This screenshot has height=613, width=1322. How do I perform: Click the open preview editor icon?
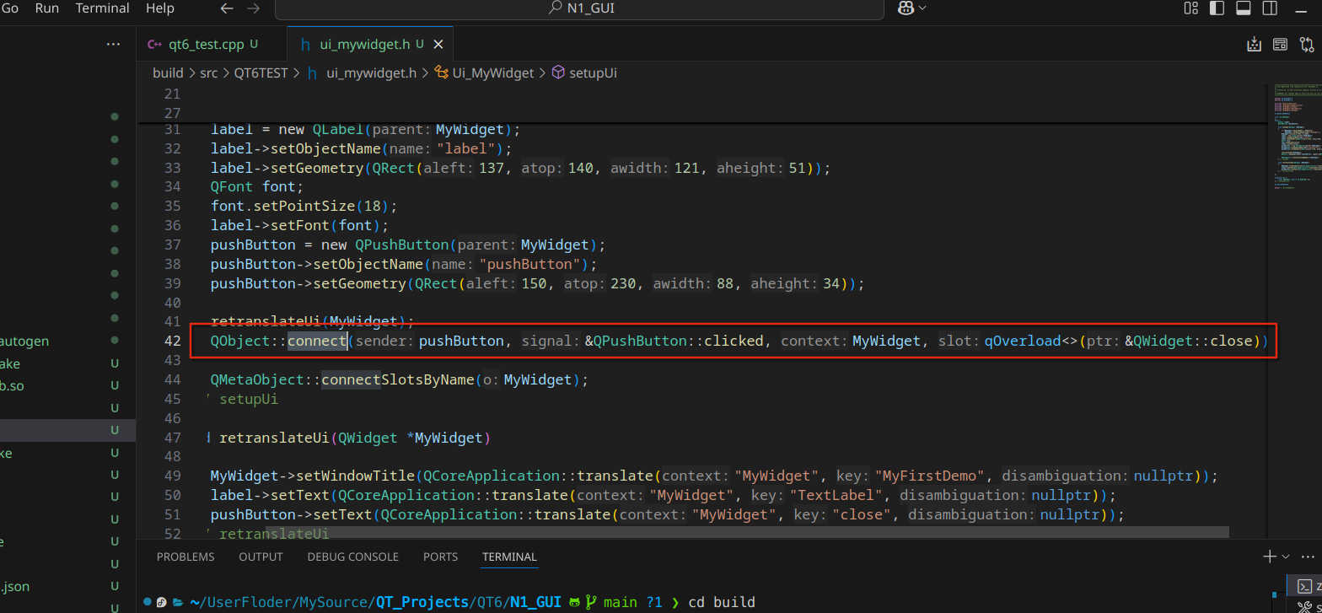pyautogui.click(x=1280, y=45)
